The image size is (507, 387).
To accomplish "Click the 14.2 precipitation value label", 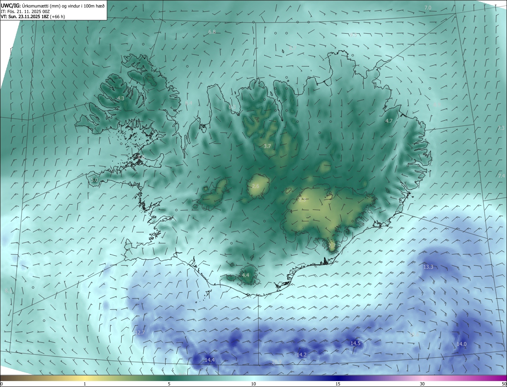I will (301, 355).
